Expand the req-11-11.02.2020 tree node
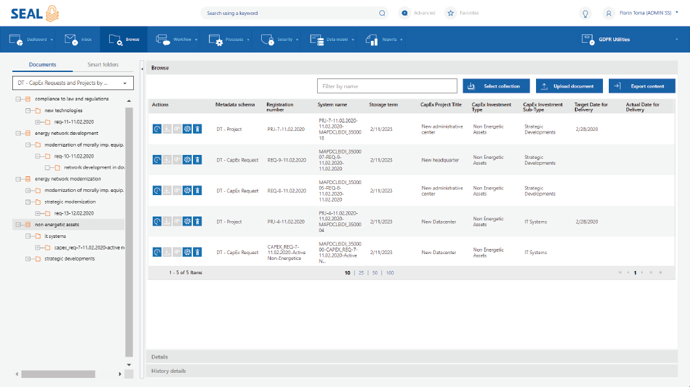 tap(38, 122)
